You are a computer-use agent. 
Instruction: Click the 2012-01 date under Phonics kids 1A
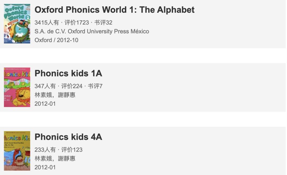click(x=45, y=104)
